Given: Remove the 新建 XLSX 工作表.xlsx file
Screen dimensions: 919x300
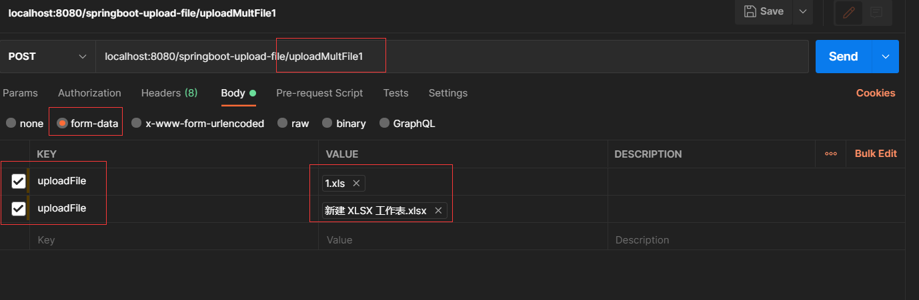Looking at the screenshot, I should pyautogui.click(x=438, y=210).
